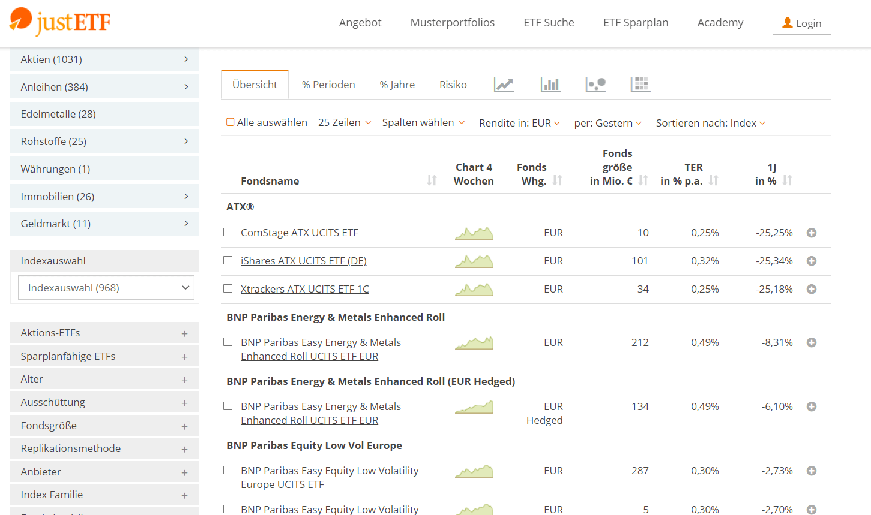Expand the Rohstoffe (25) category

(x=104, y=141)
